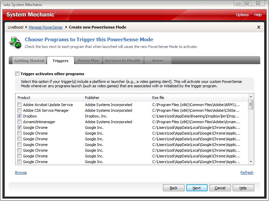Select the Triggers tab
This screenshot has width=269, height=201.
pyautogui.click(x=60, y=61)
